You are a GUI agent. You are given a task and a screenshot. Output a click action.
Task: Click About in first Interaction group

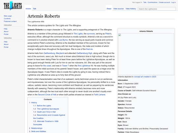click(6, 32)
